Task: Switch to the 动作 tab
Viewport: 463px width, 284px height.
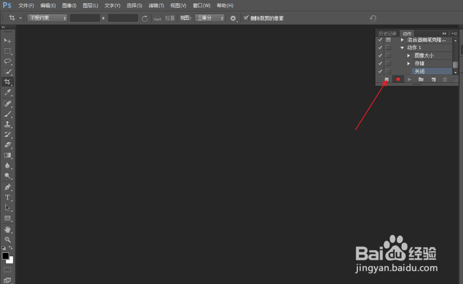Action: click(x=407, y=34)
